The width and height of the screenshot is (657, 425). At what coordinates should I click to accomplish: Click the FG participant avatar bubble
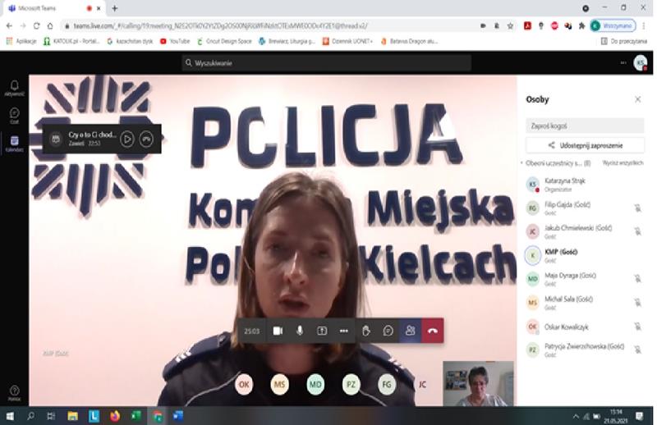tap(387, 384)
